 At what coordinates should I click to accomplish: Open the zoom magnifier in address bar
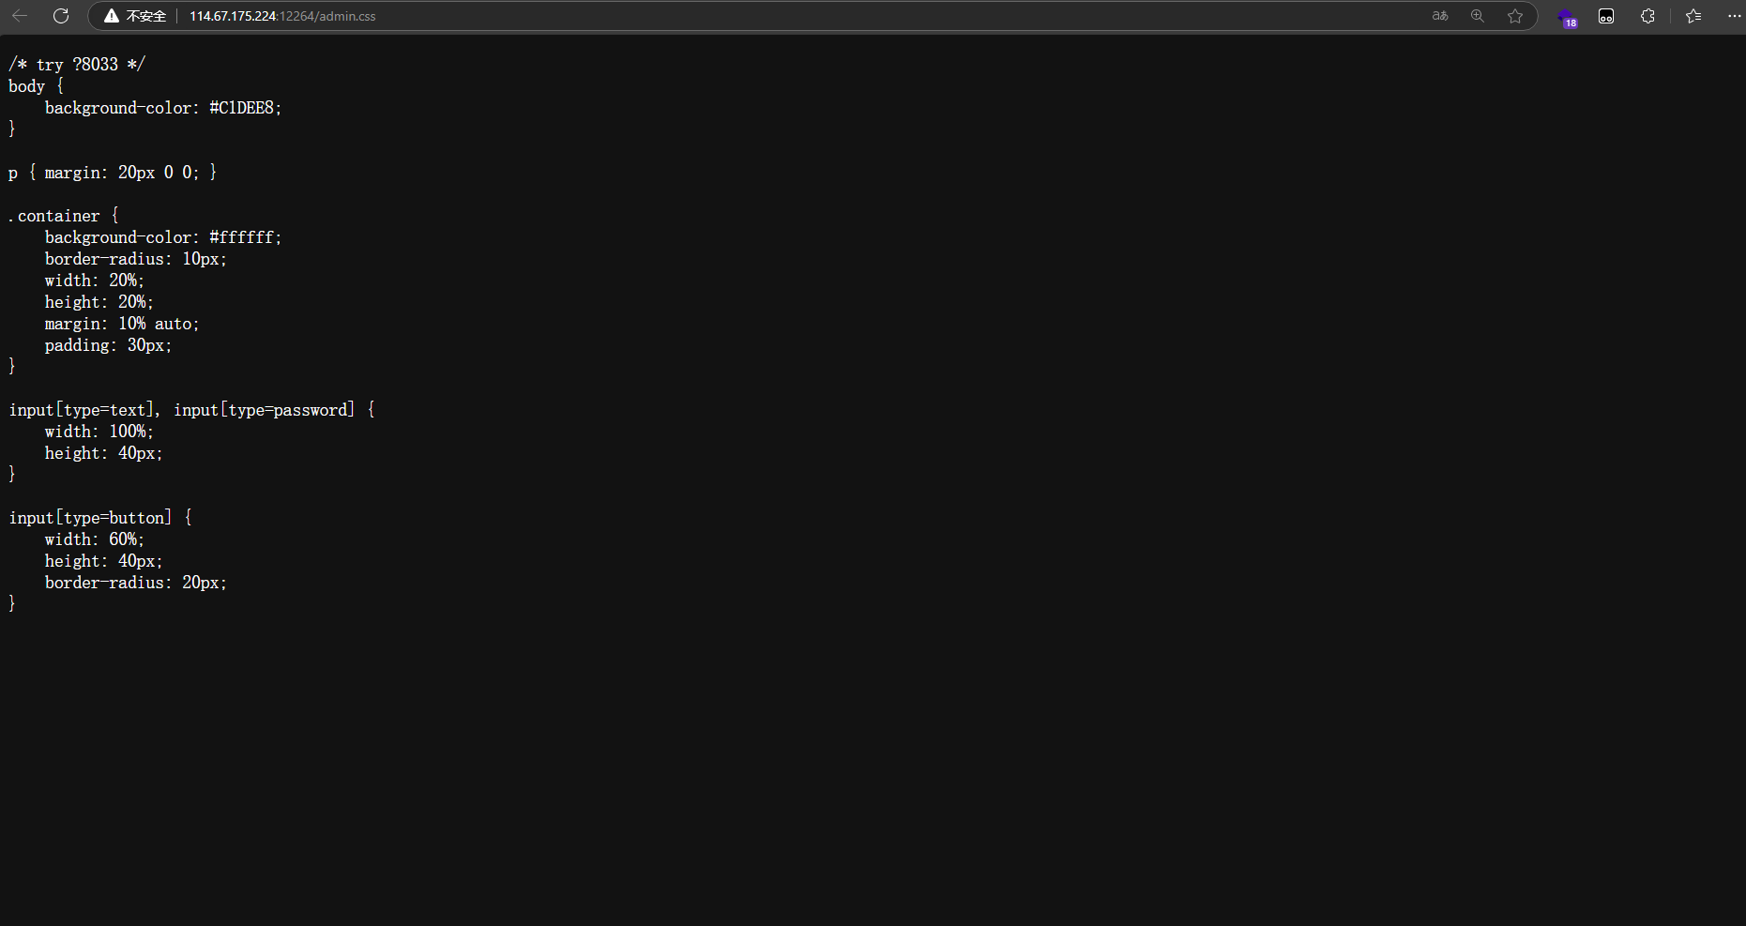click(x=1478, y=16)
